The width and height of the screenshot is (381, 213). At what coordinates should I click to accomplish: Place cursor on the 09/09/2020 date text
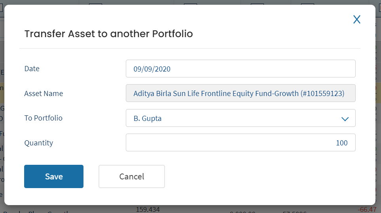152,69
